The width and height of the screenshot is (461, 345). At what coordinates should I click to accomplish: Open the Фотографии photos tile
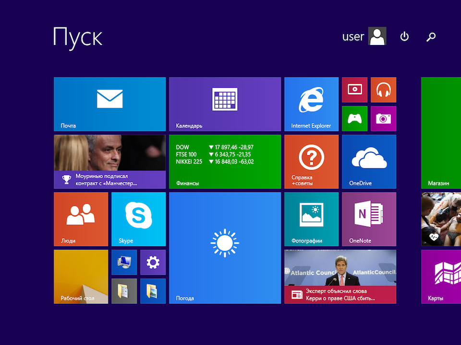click(311, 219)
